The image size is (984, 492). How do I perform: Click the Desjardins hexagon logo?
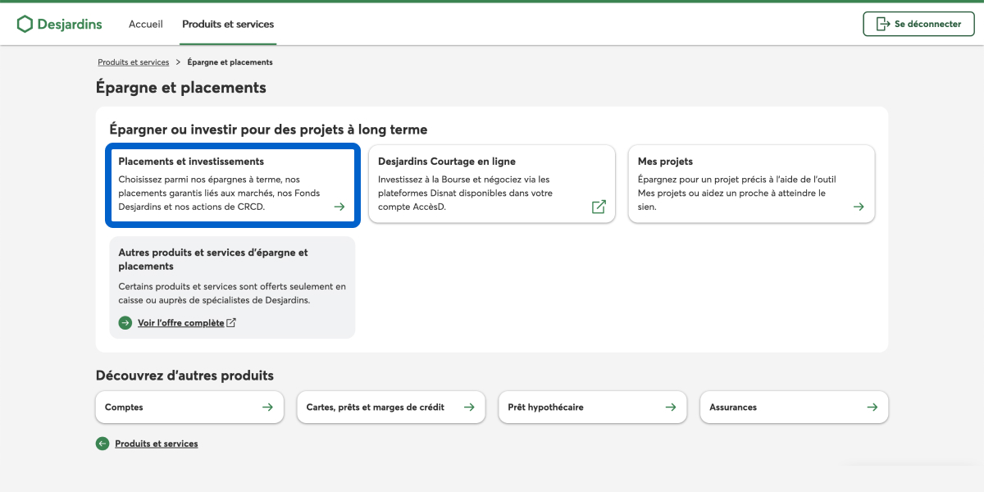coord(25,24)
